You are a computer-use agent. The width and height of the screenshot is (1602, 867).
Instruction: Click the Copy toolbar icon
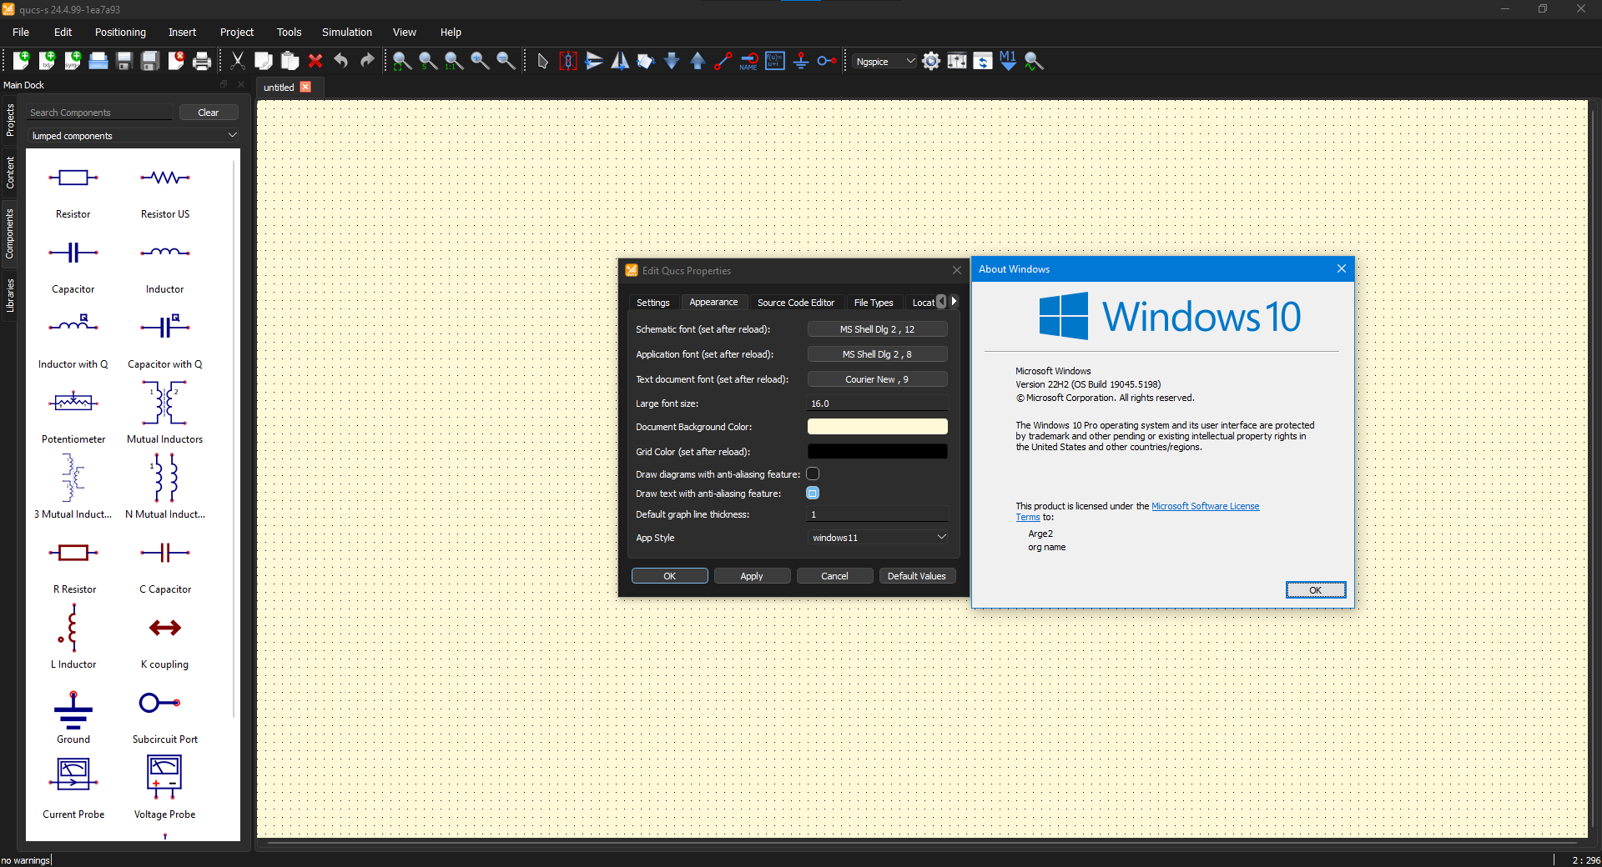[x=264, y=61]
